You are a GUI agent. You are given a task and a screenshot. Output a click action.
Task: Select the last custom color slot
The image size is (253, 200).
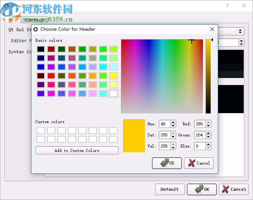pyautogui.click(x=114, y=139)
